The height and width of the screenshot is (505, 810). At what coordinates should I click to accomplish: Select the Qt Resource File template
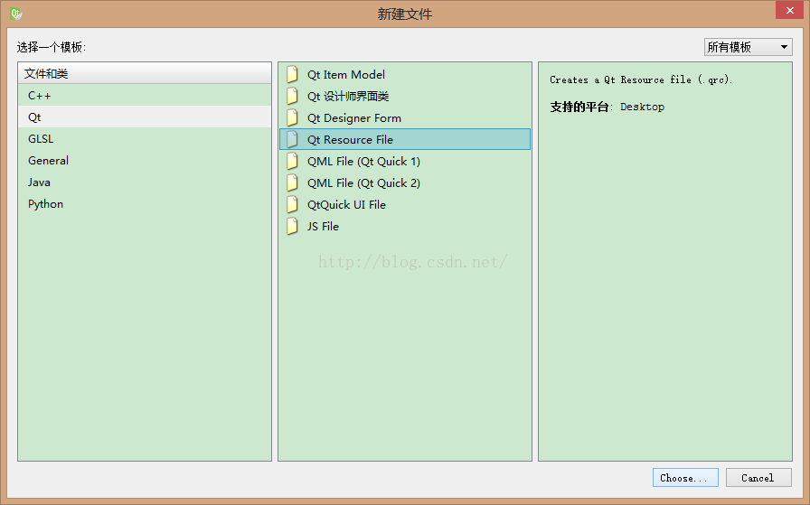point(405,139)
